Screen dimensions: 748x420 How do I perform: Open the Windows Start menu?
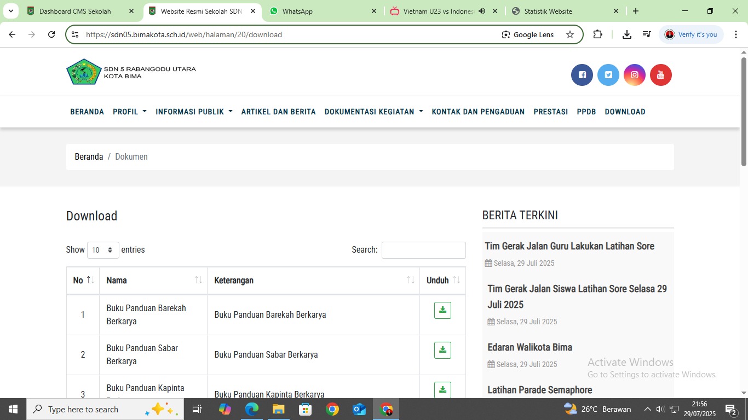pos(13,409)
